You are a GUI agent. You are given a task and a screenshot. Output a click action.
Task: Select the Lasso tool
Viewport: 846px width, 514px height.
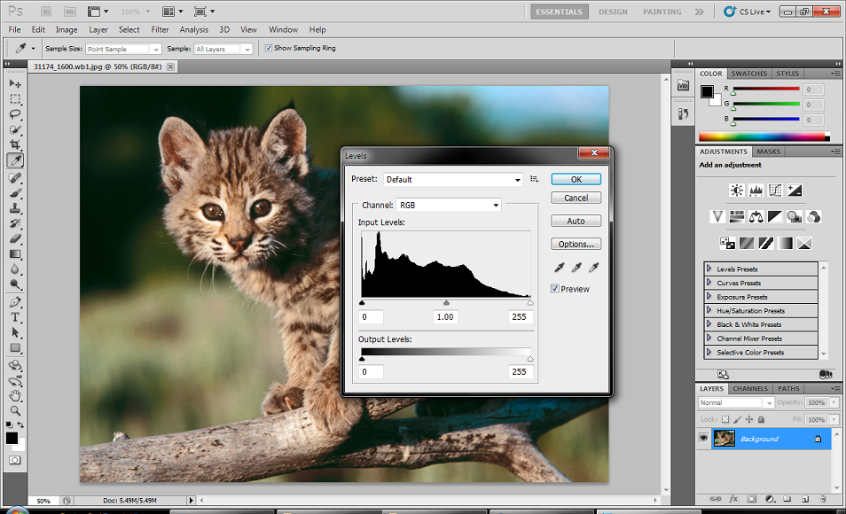[x=15, y=114]
